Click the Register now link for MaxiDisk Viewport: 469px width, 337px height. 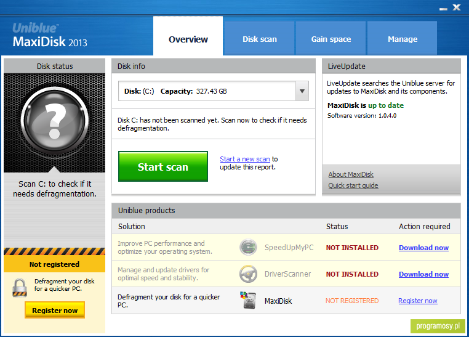coord(418,301)
